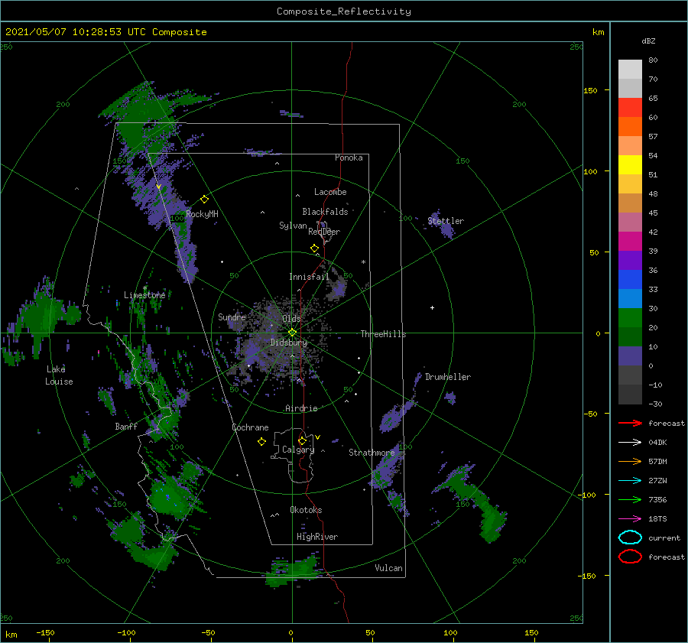Click the Didsbury city label

(289, 343)
